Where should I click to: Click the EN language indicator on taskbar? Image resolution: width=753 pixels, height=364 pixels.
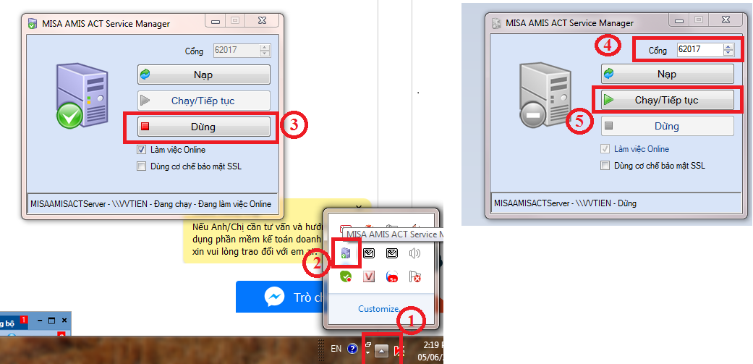coord(336,349)
